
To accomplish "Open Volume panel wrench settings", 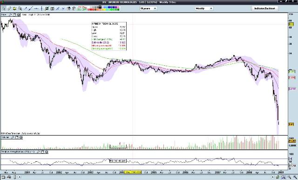I will [x=13, y=138].
